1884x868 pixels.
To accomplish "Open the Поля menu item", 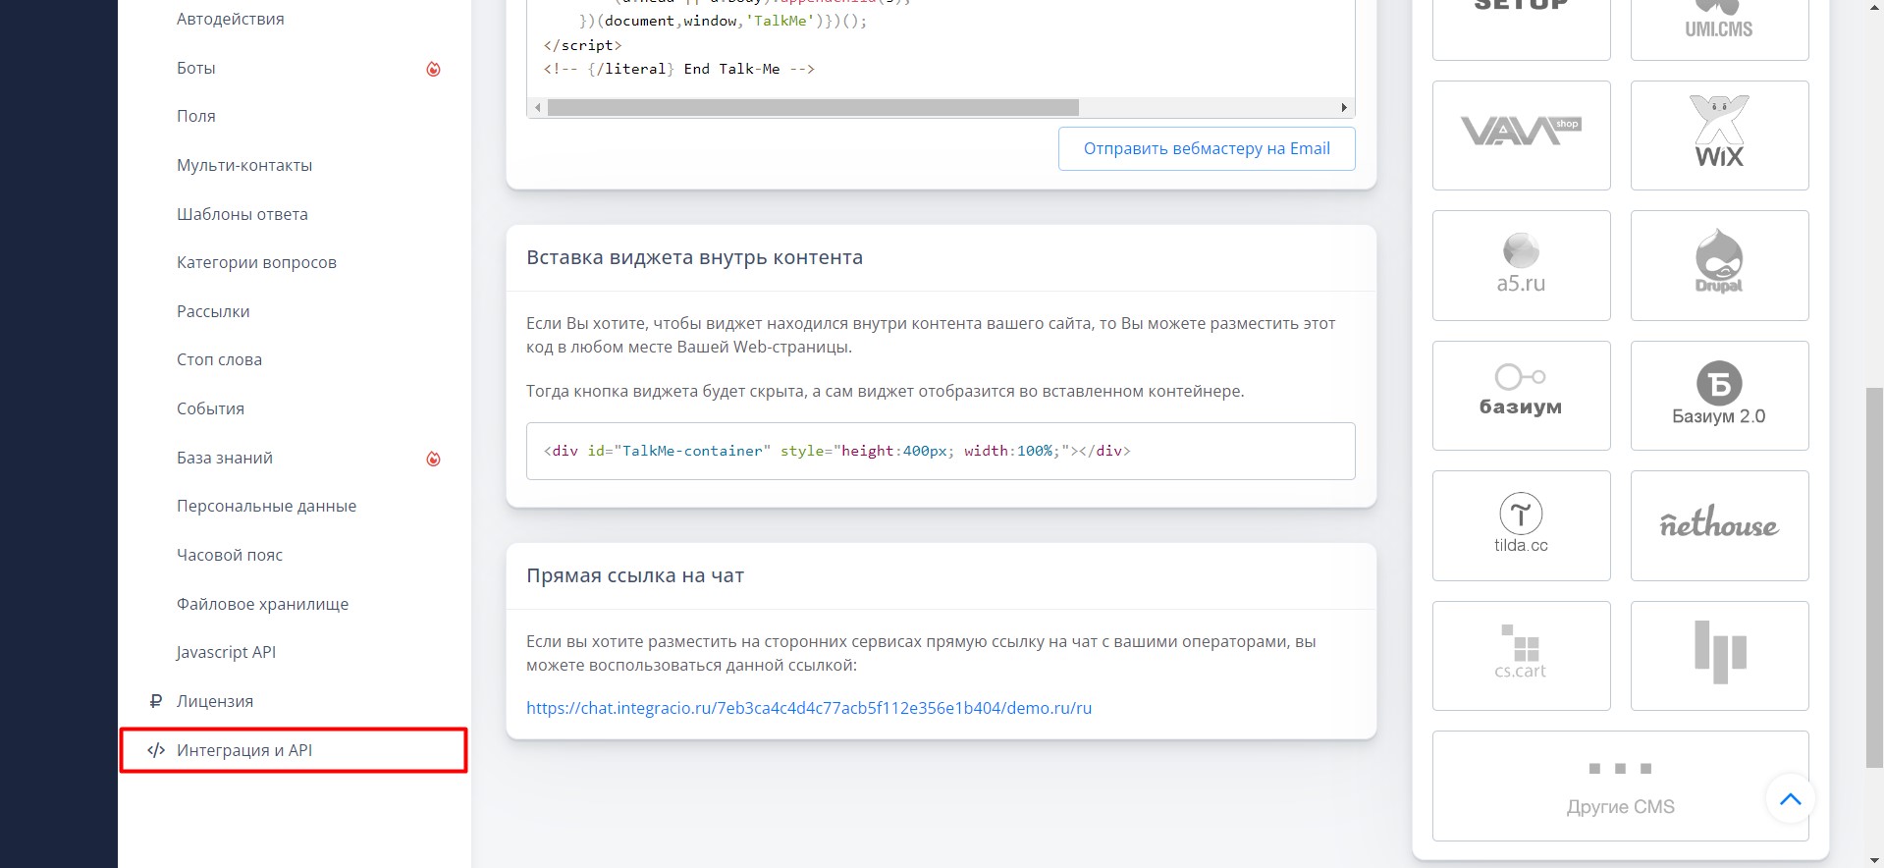I will (x=196, y=116).
